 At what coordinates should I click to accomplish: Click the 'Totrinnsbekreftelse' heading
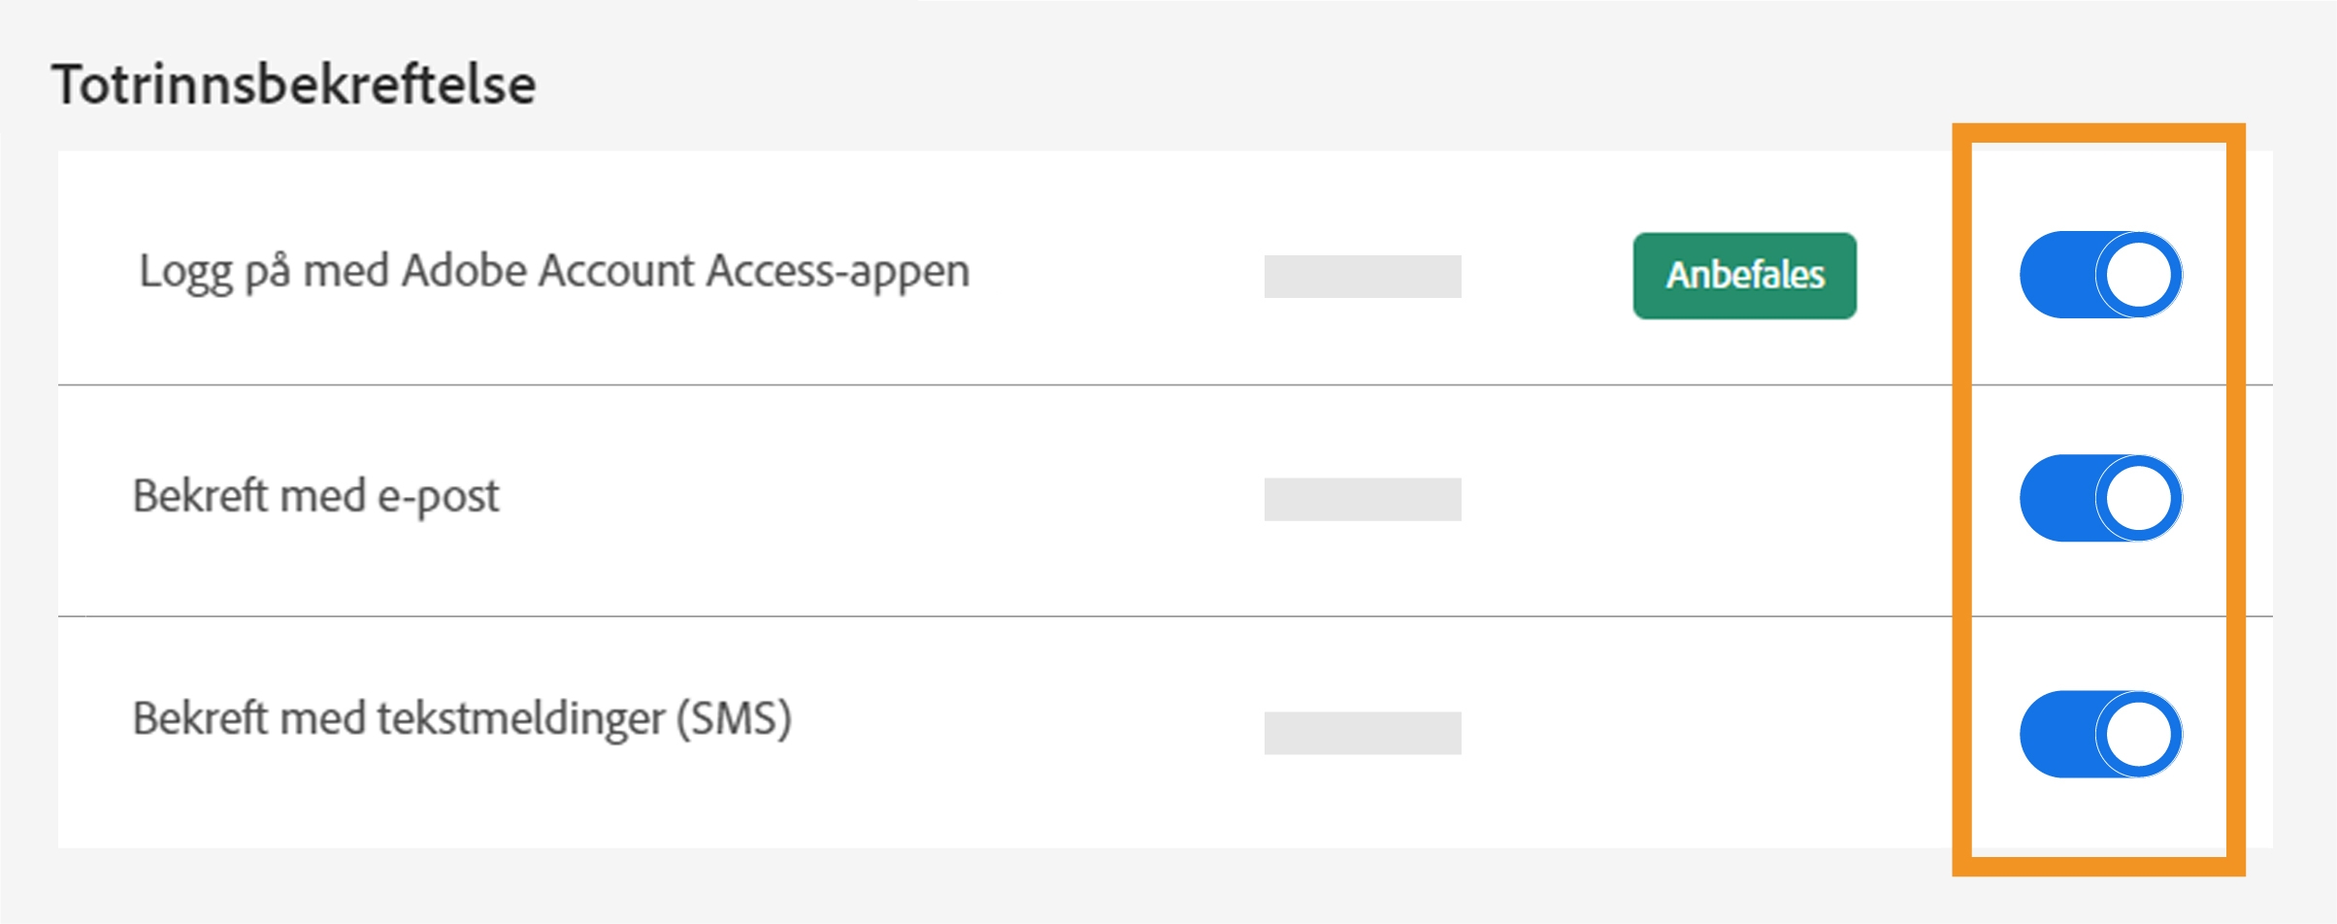tap(294, 84)
